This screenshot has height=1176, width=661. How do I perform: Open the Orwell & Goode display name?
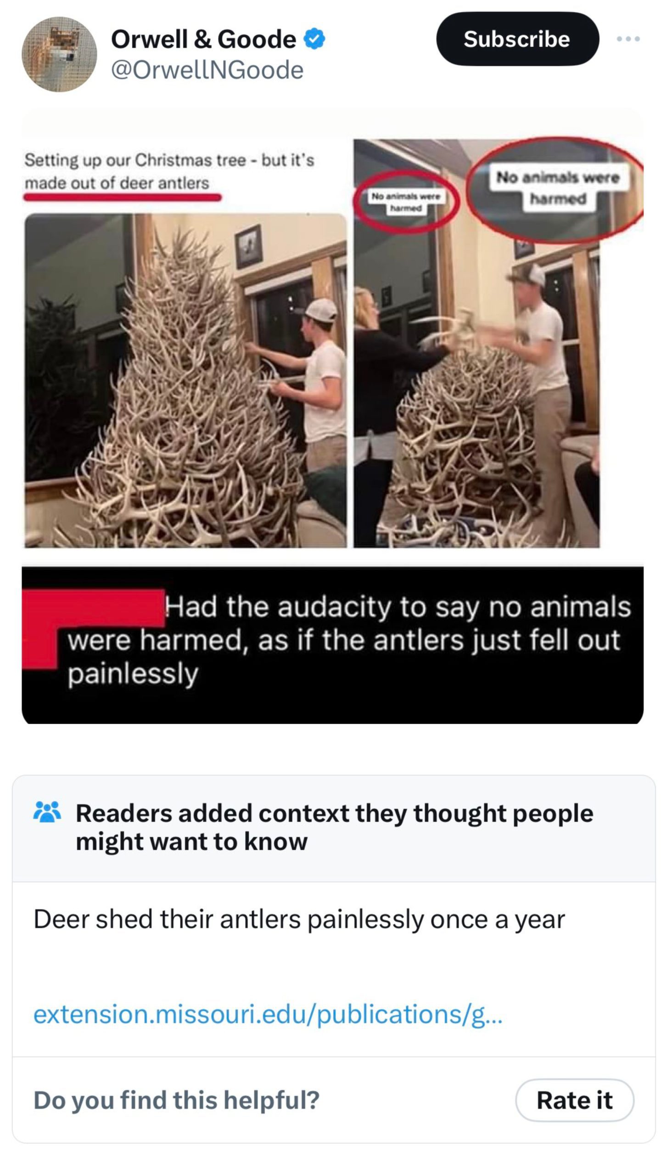coord(203,39)
